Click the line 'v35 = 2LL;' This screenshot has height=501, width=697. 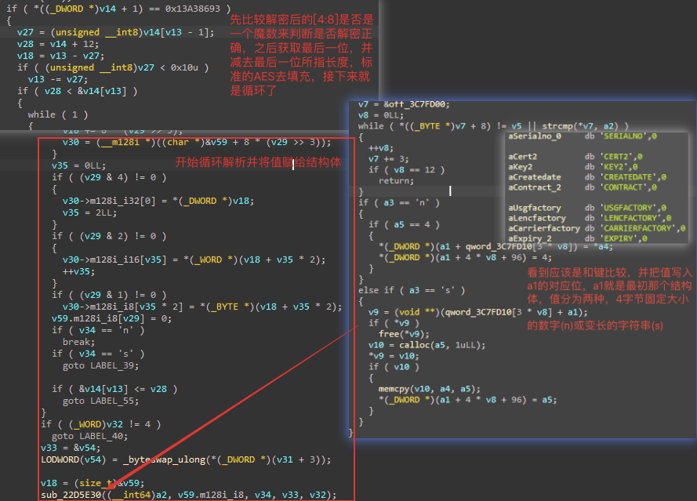click(x=90, y=212)
